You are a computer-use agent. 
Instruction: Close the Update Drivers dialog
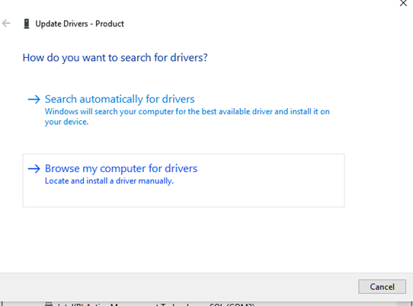pos(403,3)
